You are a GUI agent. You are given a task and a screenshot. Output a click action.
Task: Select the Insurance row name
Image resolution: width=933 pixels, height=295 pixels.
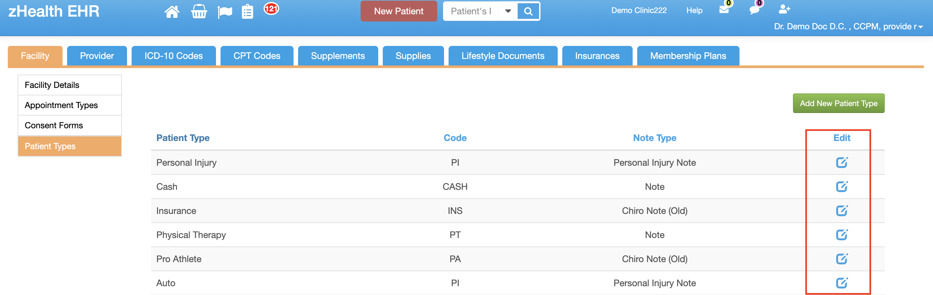[176, 211]
